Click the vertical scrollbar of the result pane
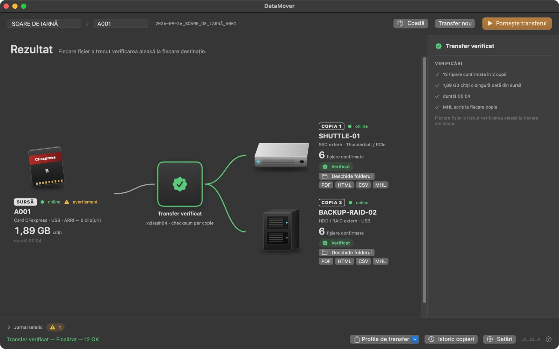This screenshot has height=349, width=559. [x=424, y=180]
